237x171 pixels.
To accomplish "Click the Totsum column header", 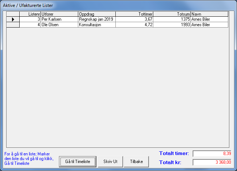I will click(x=172, y=14).
